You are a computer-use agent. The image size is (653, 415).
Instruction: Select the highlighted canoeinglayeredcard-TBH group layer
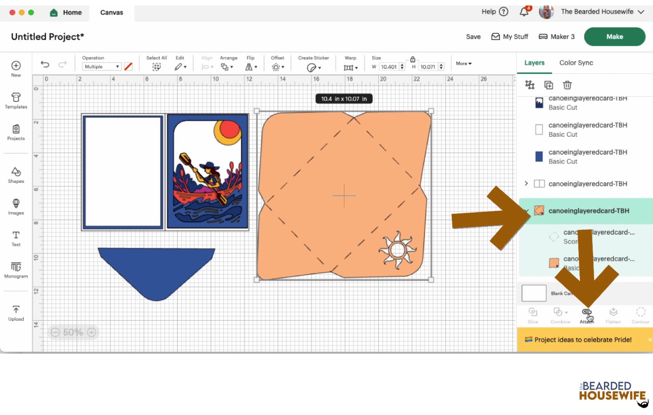tap(586, 211)
